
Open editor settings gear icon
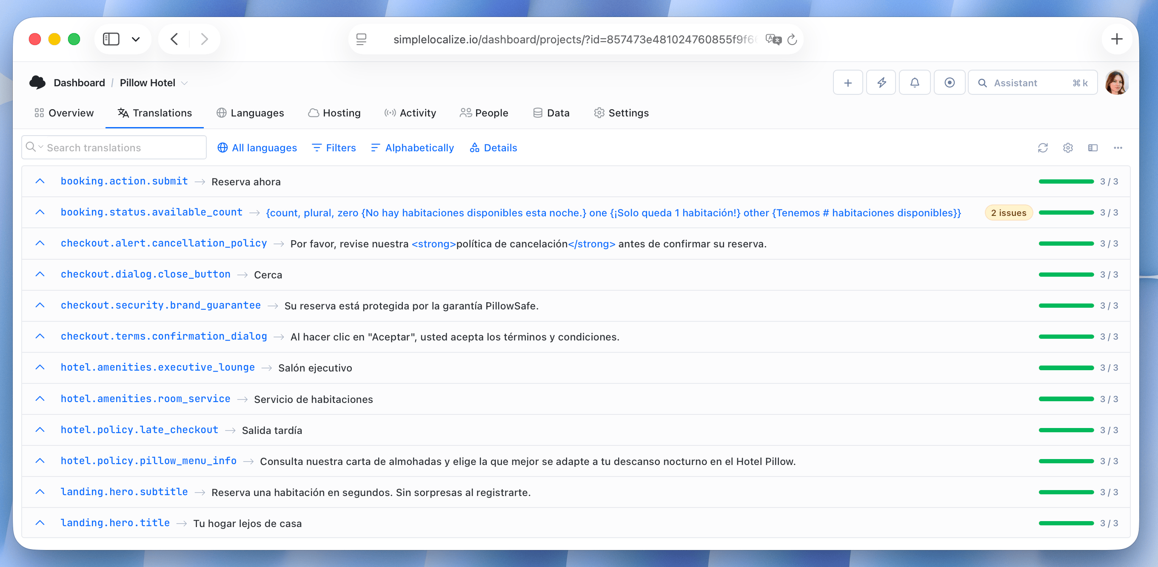[x=1068, y=148]
